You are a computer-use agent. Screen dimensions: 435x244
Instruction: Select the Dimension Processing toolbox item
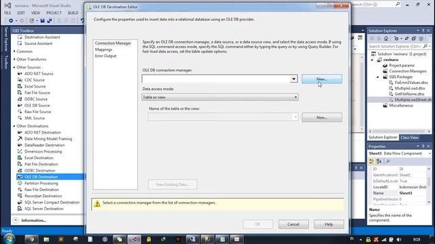pos(43,152)
